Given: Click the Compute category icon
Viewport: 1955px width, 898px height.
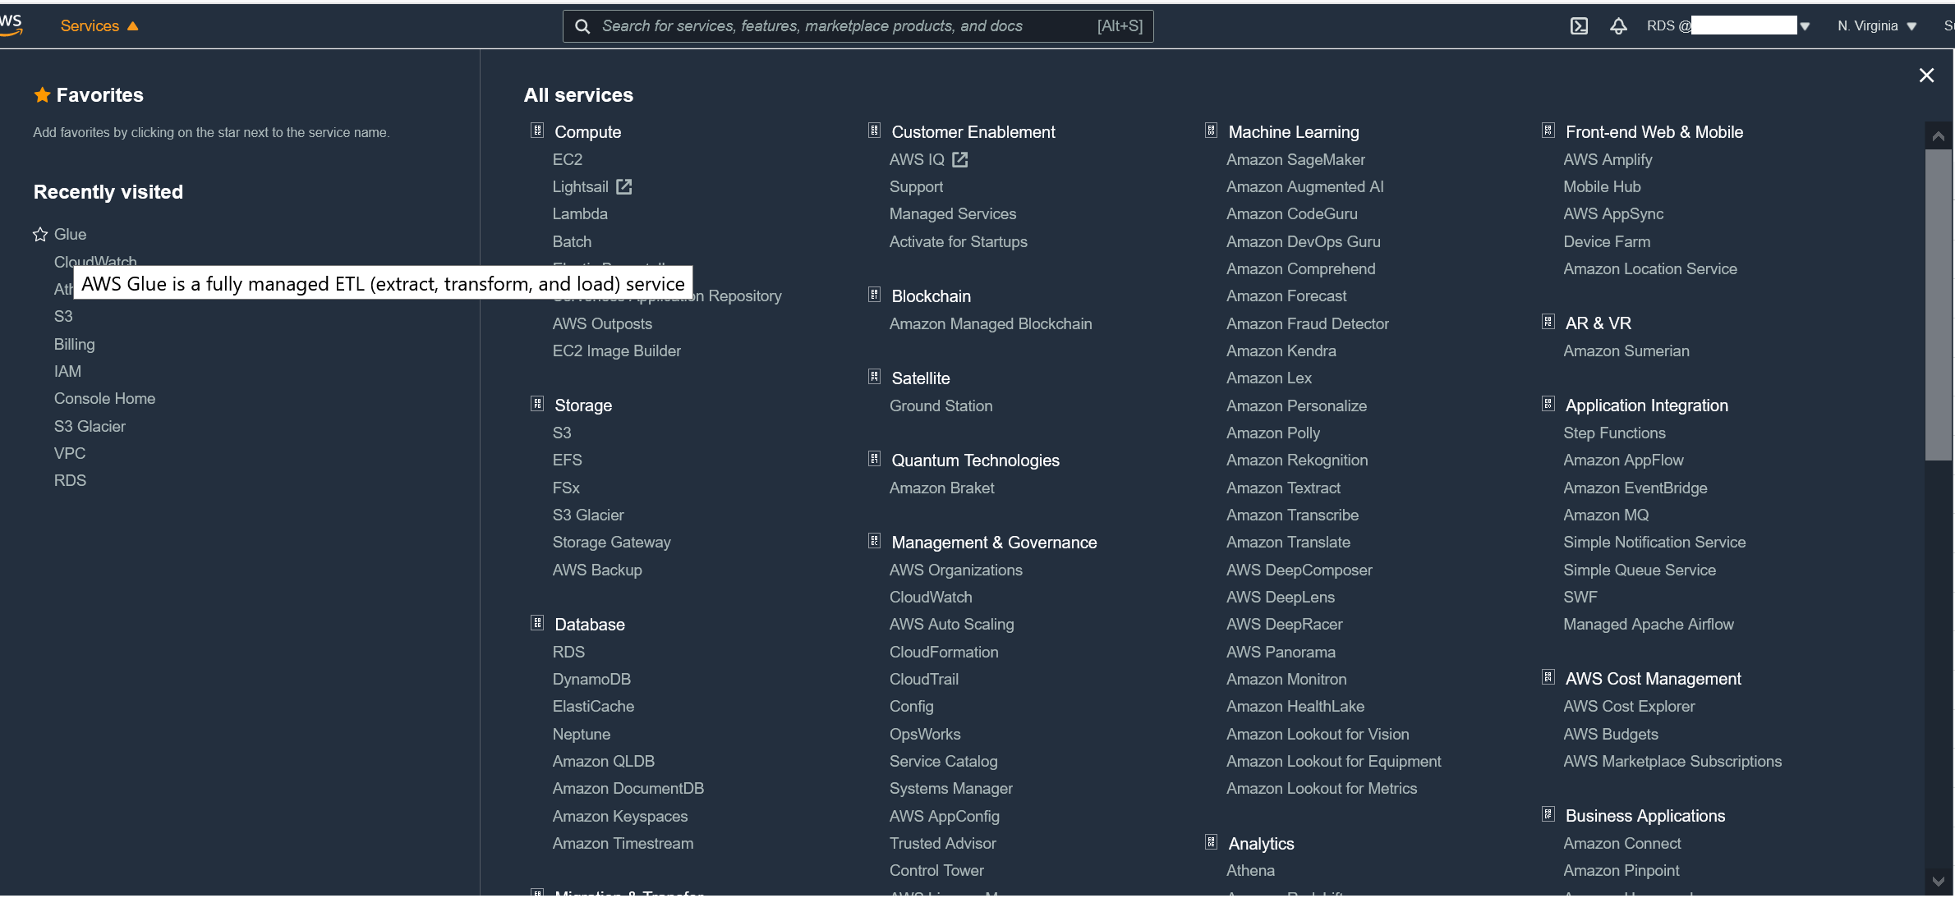Looking at the screenshot, I should [x=537, y=131].
